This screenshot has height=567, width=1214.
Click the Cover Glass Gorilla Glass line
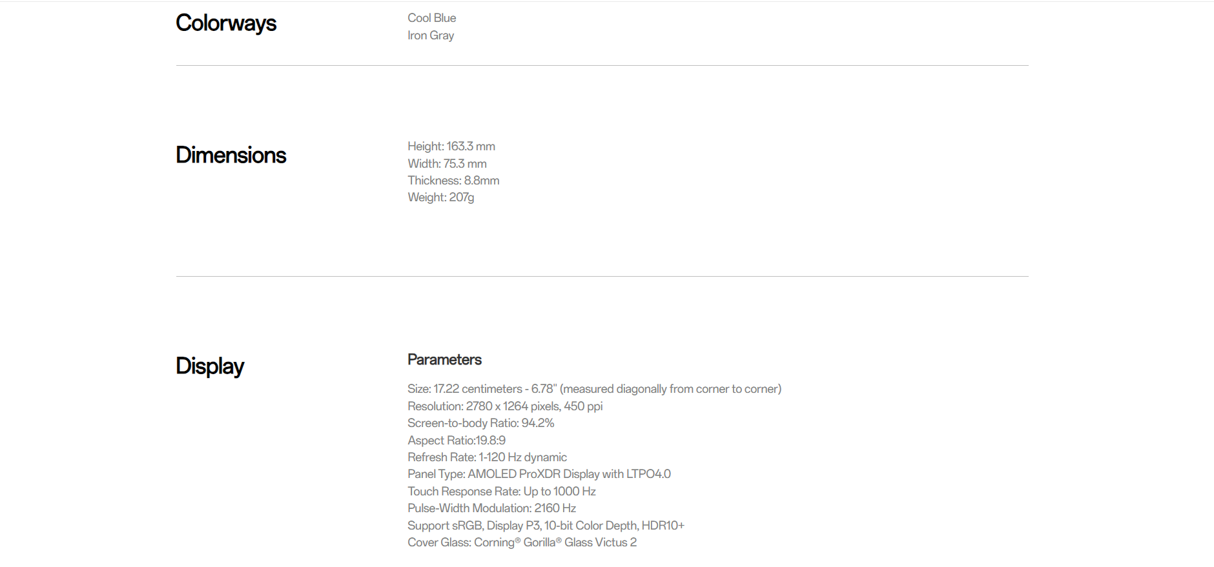pyautogui.click(x=522, y=542)
